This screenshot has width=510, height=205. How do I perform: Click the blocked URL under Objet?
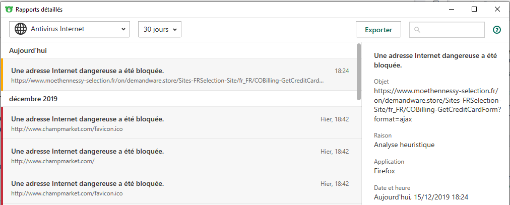[x=436, y=104]
